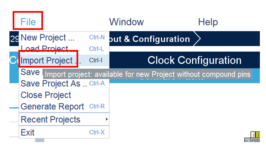Click the Recent Projects submenu arrow
The height and width of the screenshot is (152, 266).
[x=107, y=119]
